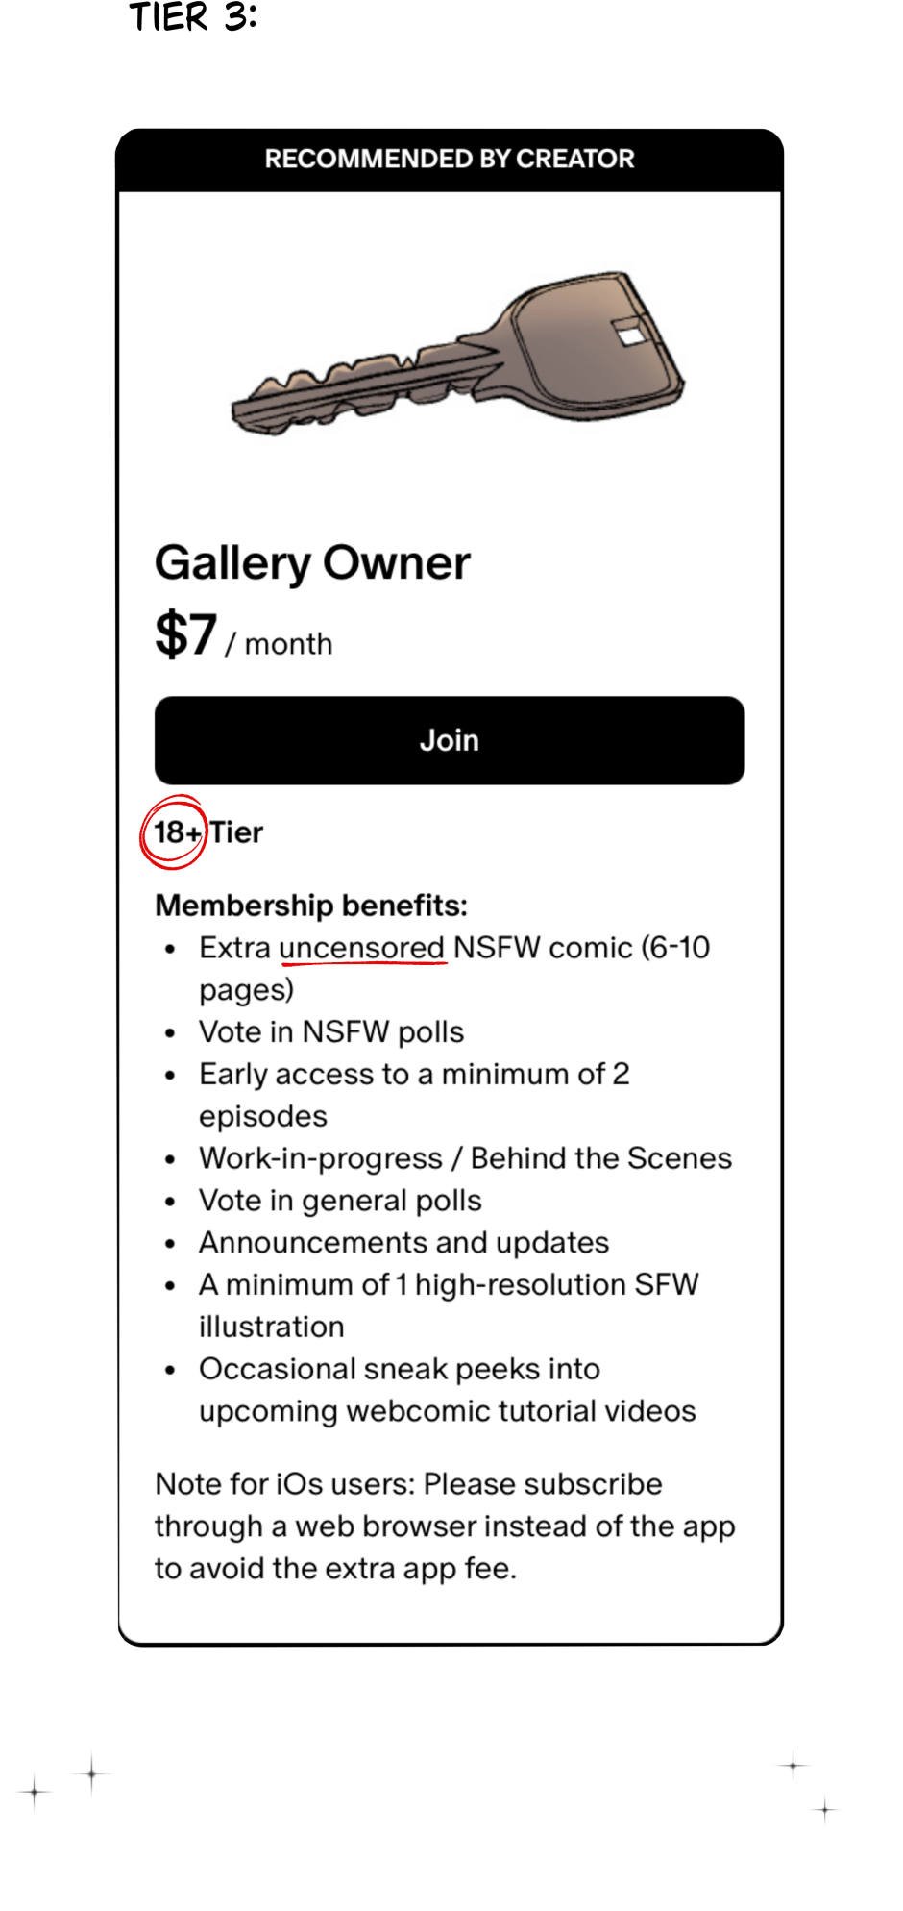
Task: Click the sparkle star at bottom right
Action: (793, 1765)
